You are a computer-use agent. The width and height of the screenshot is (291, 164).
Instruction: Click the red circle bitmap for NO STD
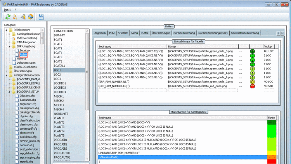[252, 86]
